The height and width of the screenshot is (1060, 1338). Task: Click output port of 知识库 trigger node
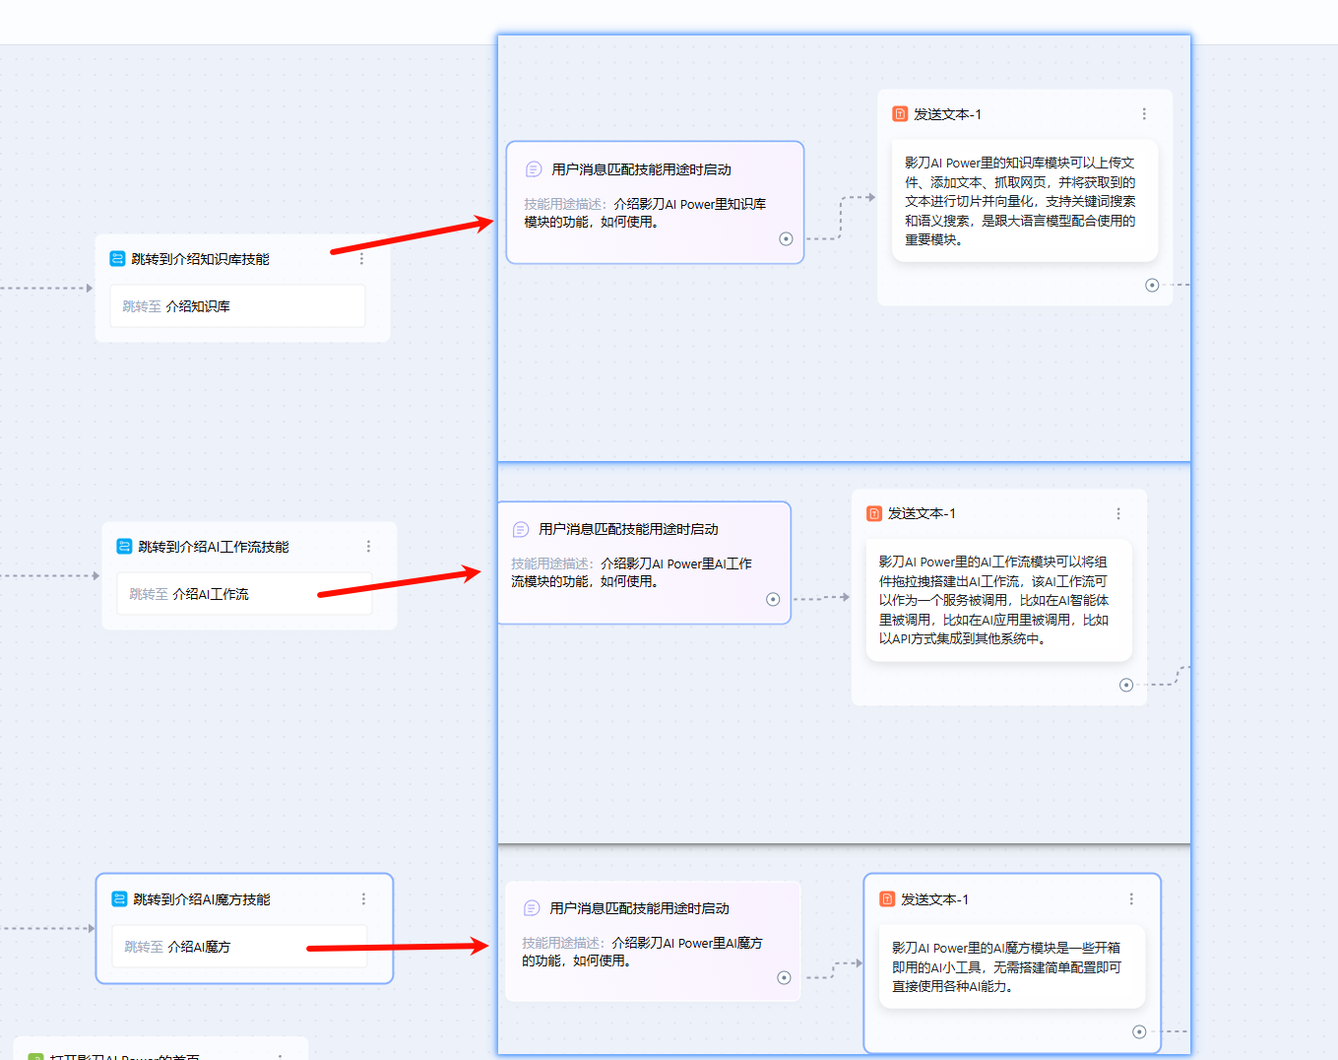tap(786, 238)
